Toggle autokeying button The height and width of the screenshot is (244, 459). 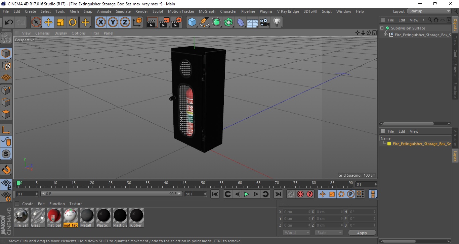(x=300, y=194)
